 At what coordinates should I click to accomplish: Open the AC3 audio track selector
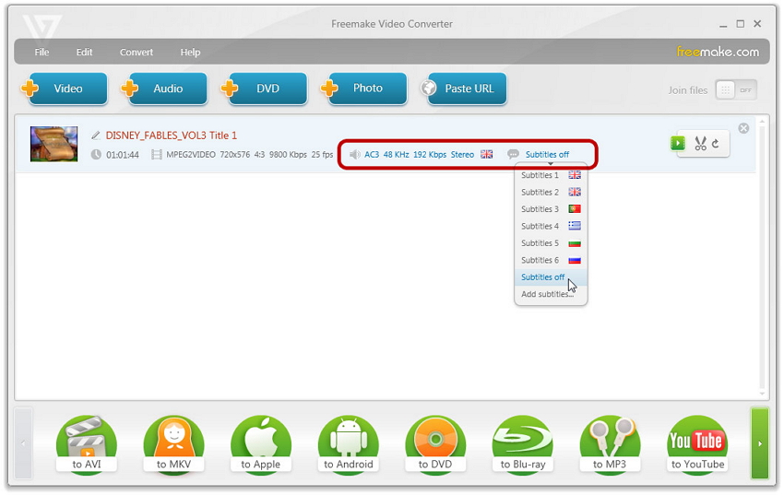(420, 155)
